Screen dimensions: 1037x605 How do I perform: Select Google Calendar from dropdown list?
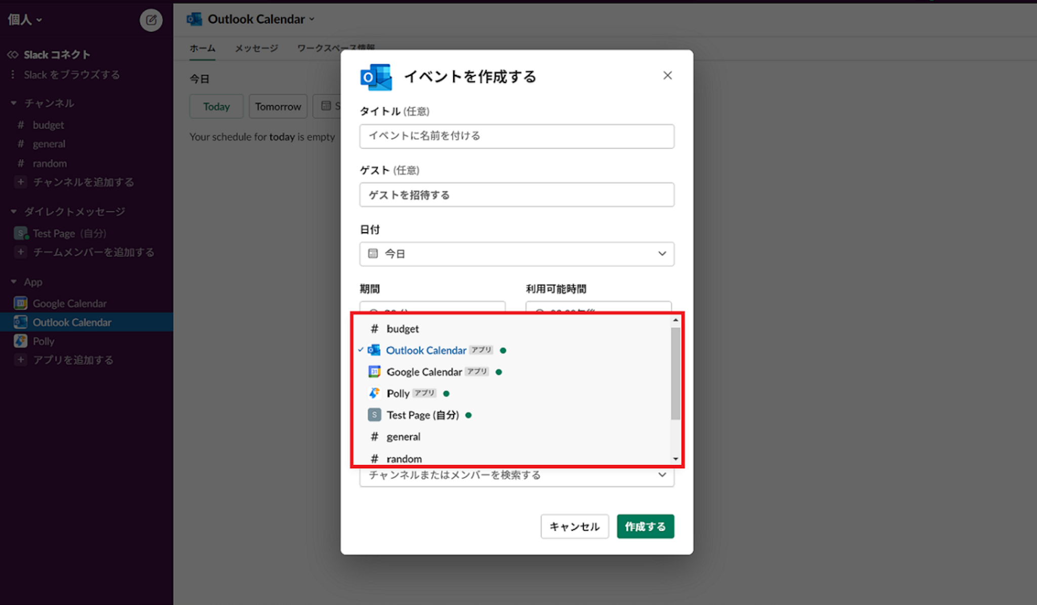[x=424, y=372]
